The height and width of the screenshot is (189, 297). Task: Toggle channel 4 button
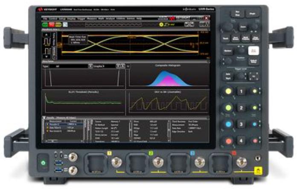click(241, 141)
